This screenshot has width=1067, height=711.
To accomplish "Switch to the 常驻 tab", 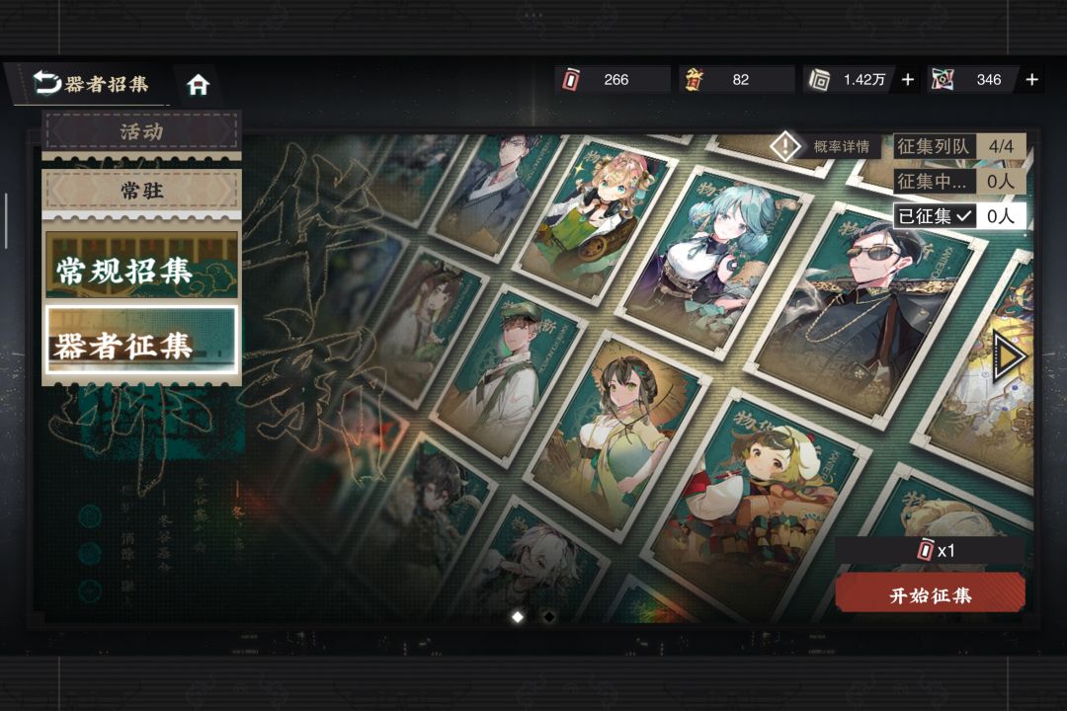I will click(141, 191).
